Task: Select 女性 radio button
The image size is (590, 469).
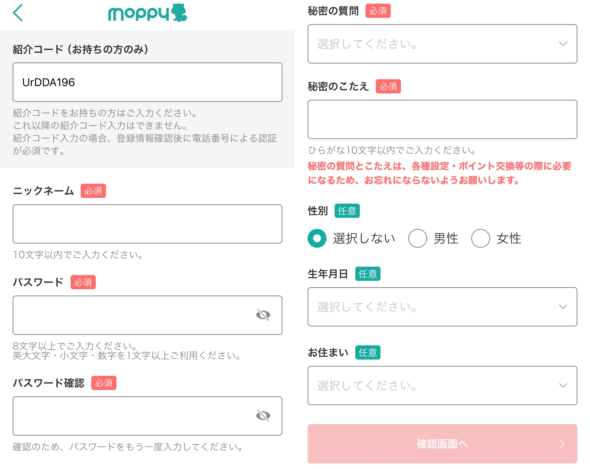Action: 480,238
